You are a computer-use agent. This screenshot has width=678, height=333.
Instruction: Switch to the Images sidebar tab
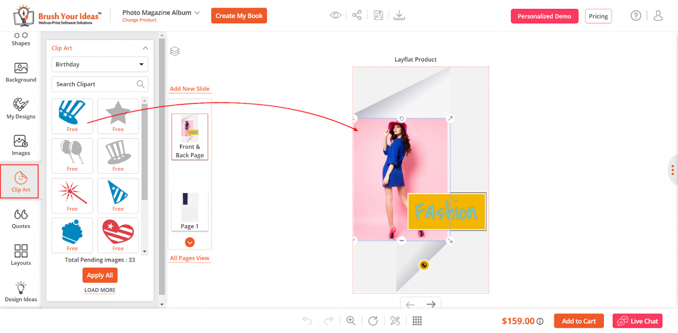[20, 145]
